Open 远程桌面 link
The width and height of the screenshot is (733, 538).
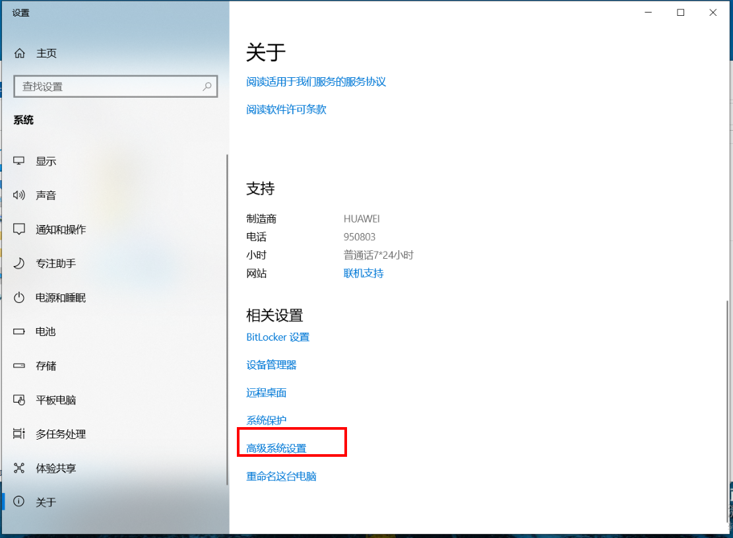(267, 393)
